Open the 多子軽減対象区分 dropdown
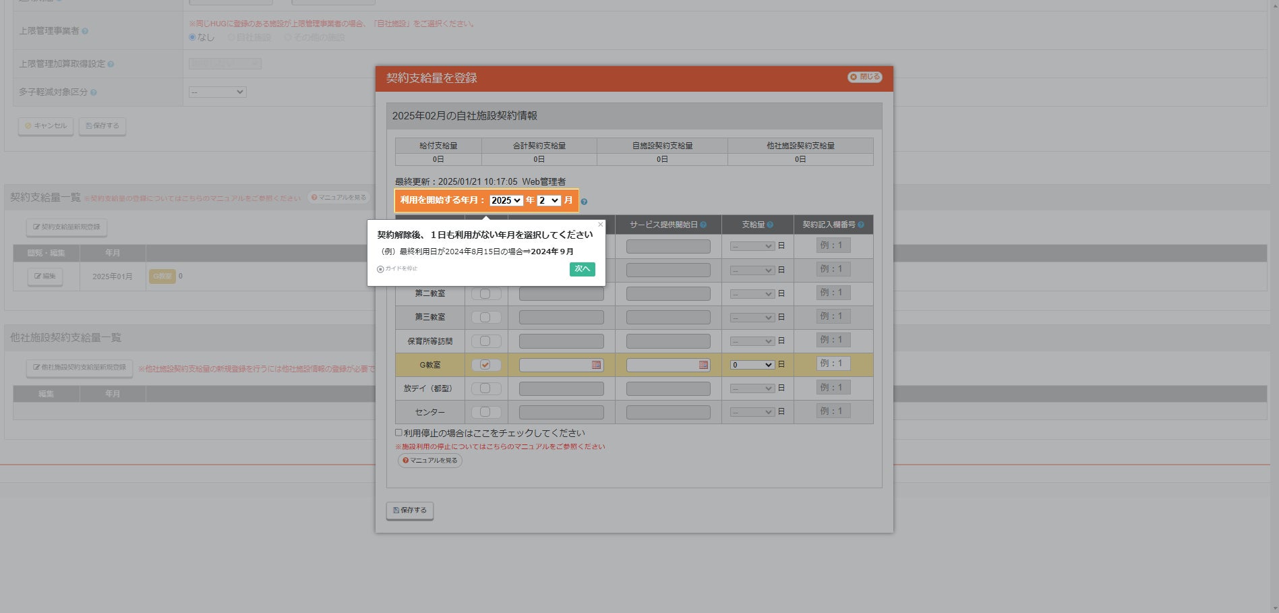Screen dimensions: 1279x613 217,92
